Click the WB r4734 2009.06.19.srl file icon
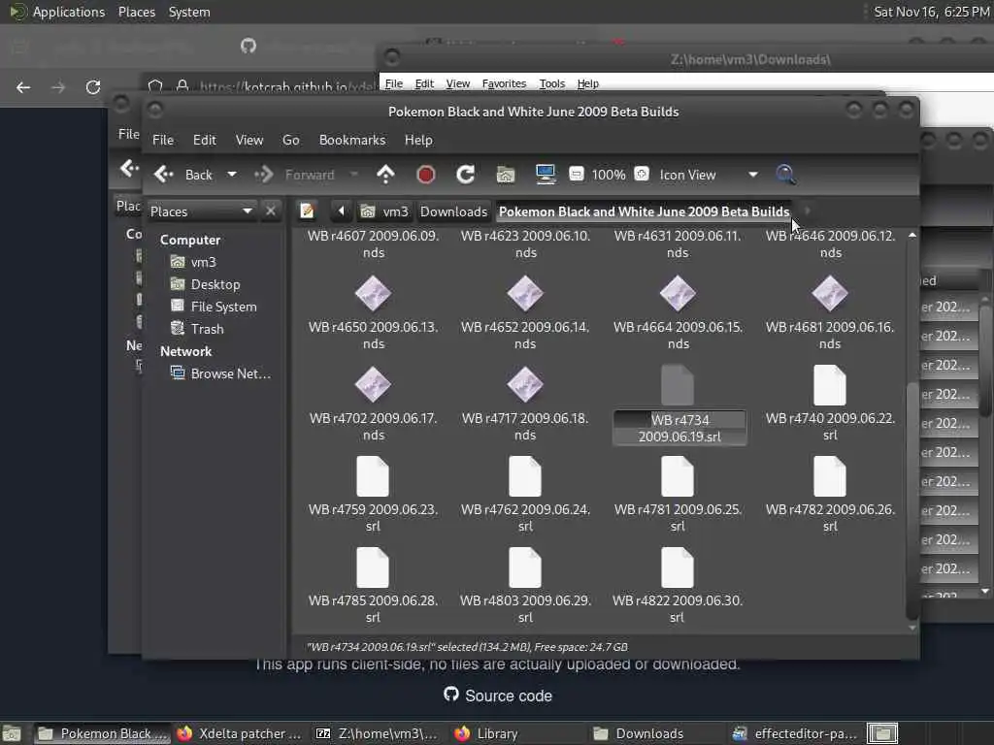Image resolution: width=994 pixels, height=745 pixels. click(x=677, y=384)
